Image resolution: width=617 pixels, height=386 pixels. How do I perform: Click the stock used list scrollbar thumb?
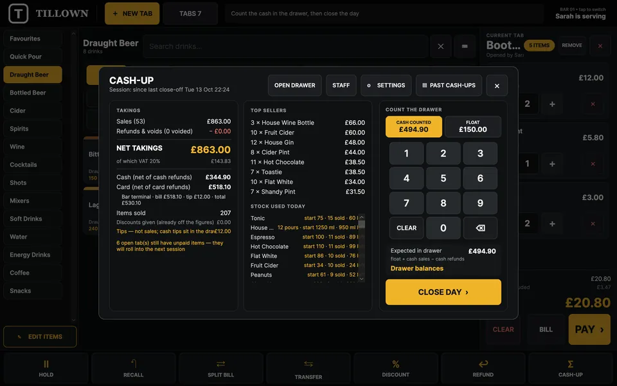362,225
